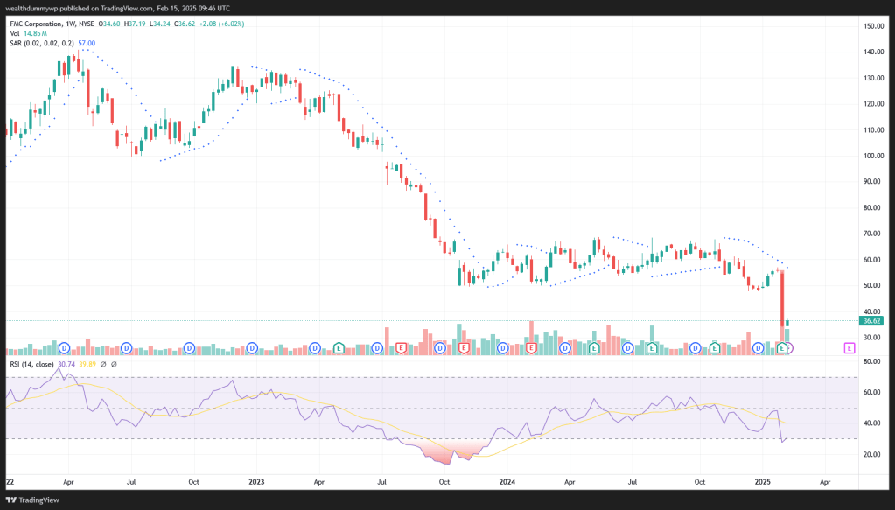The width and height of the screenshot is (895, 510).
Task: Click the purple RSI value 30.74
Action: pyautogui.click(x=66, y=364)
